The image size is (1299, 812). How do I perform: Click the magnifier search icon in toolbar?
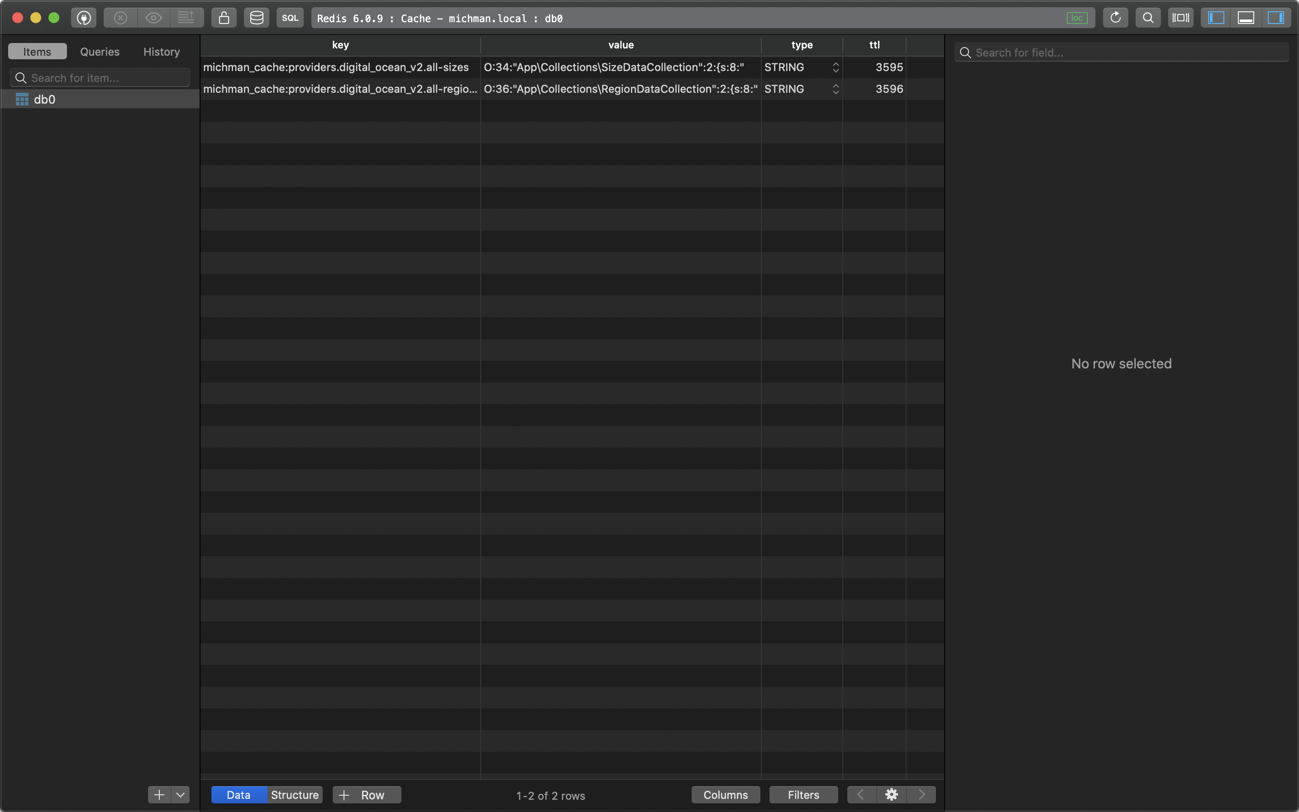1147,18
